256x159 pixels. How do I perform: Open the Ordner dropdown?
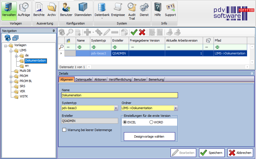tap(176, 108)
